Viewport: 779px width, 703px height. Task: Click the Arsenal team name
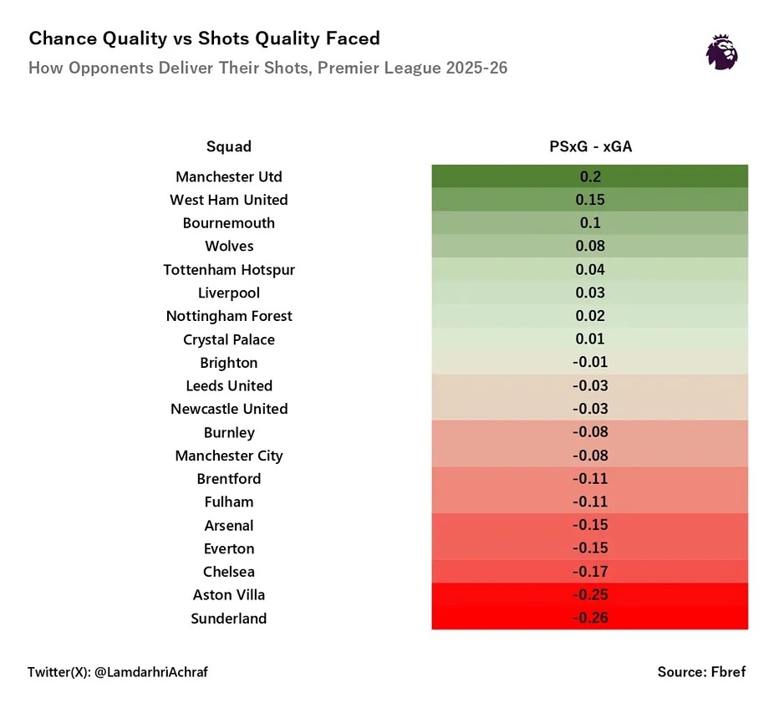[229, 525]
